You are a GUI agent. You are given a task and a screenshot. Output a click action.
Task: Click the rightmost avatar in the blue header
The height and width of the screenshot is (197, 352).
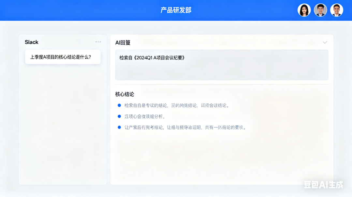click(x=337, y=10)
